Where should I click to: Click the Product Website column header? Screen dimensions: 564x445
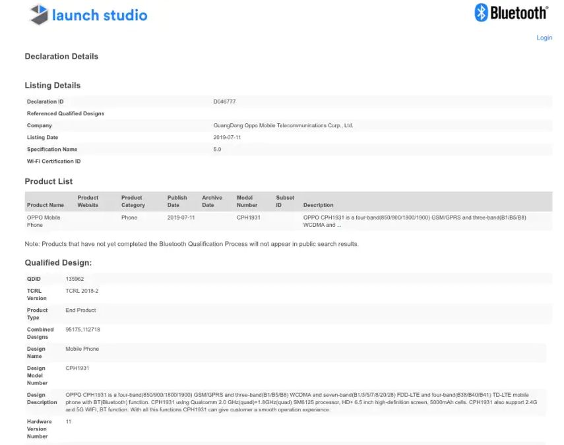[x=88, y=201]
